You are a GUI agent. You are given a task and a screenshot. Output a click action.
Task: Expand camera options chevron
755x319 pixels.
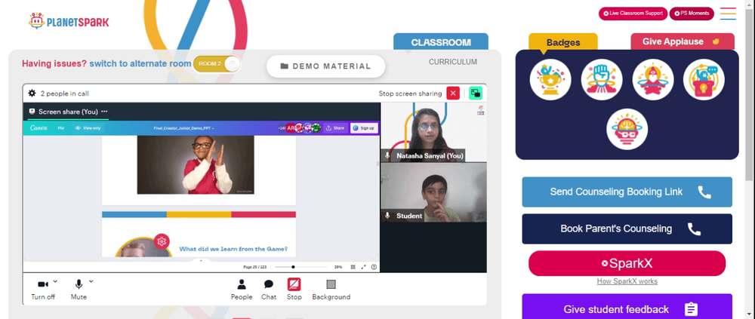coord(55,281)
